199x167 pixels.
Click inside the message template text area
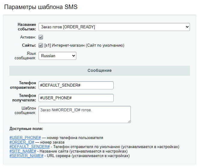pos(84,114)
